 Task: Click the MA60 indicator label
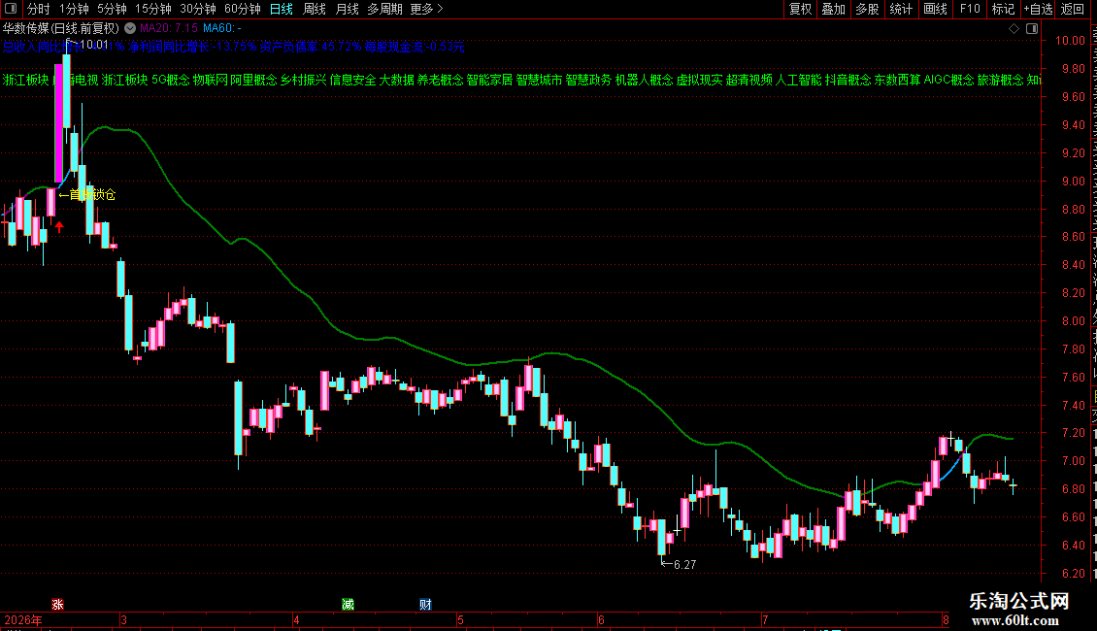[221, 28]
